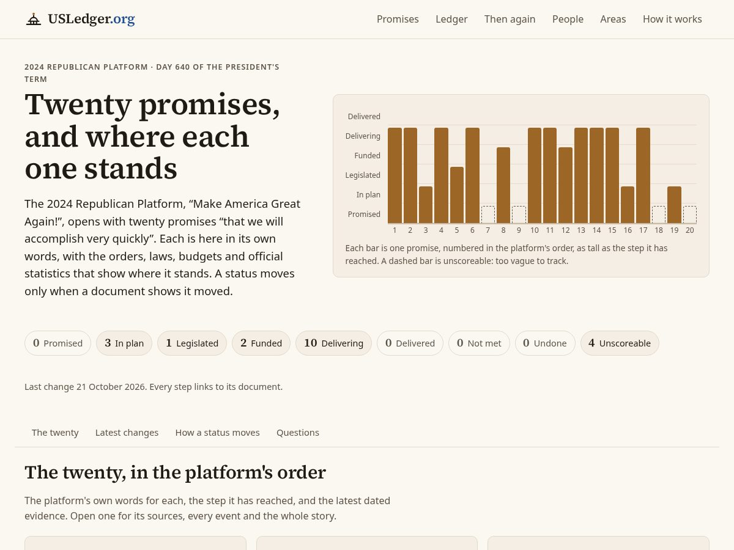Filter by the 0 Promised chip
This screenshot has height=550, width=734.
tap(57, 343)
